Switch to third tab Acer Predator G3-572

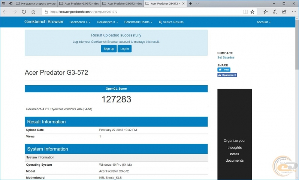pos(122,3)
